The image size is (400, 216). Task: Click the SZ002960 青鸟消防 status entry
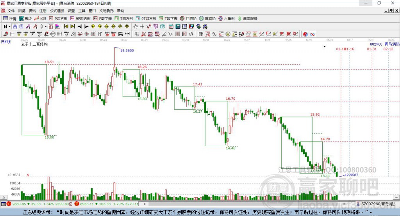pos(376,204)
